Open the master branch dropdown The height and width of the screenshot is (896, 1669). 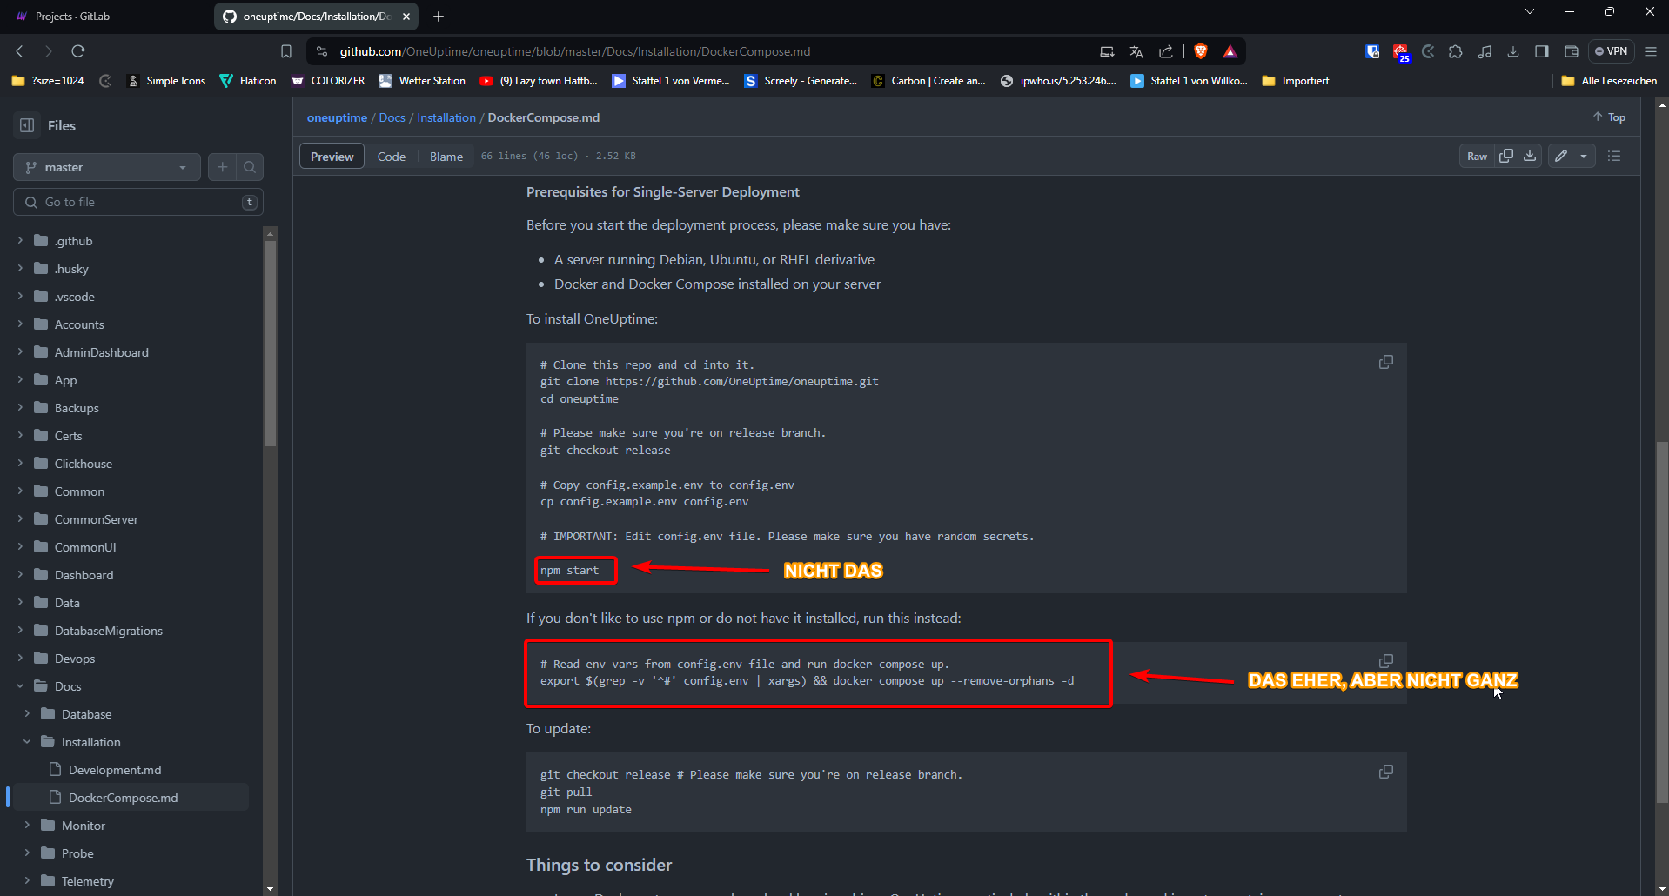click(x=106, y=167)
